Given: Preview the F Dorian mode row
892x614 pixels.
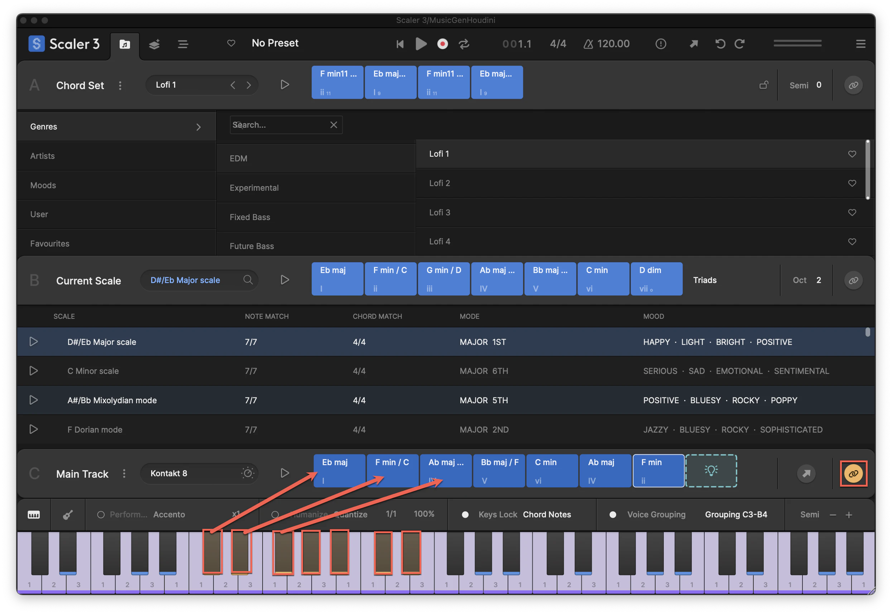Looking at the screenshot, I should click(34, 429).
